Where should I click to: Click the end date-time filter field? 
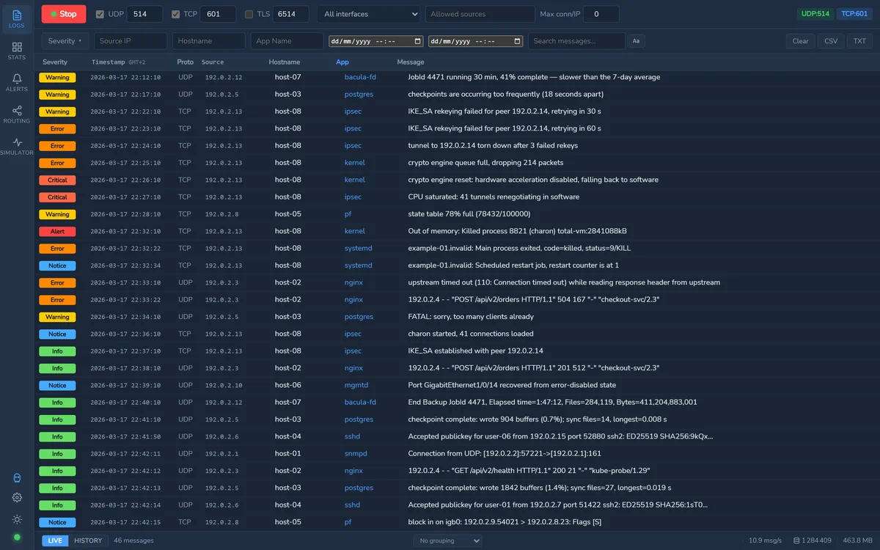pos(476,41)
